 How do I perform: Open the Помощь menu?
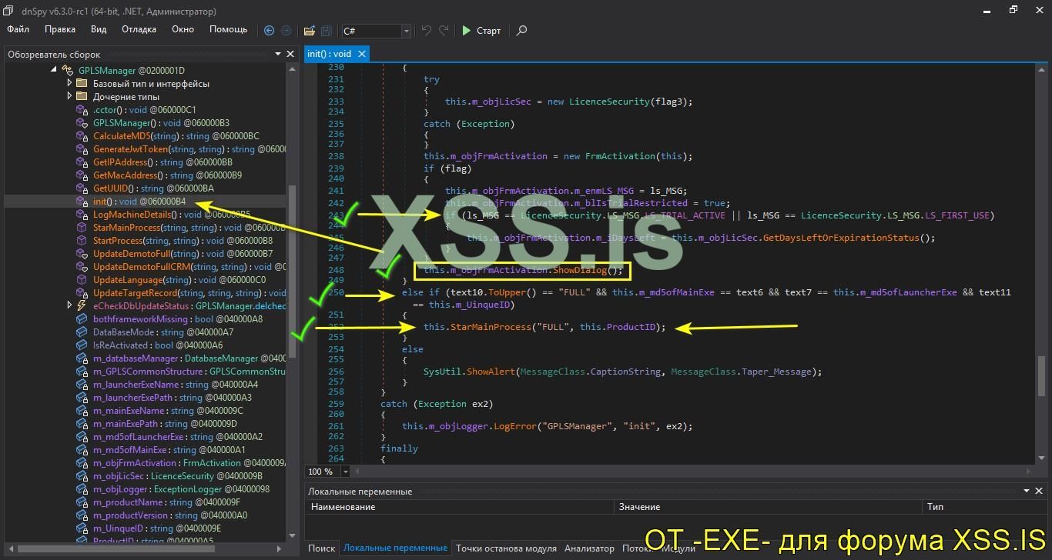click(229, 29)
